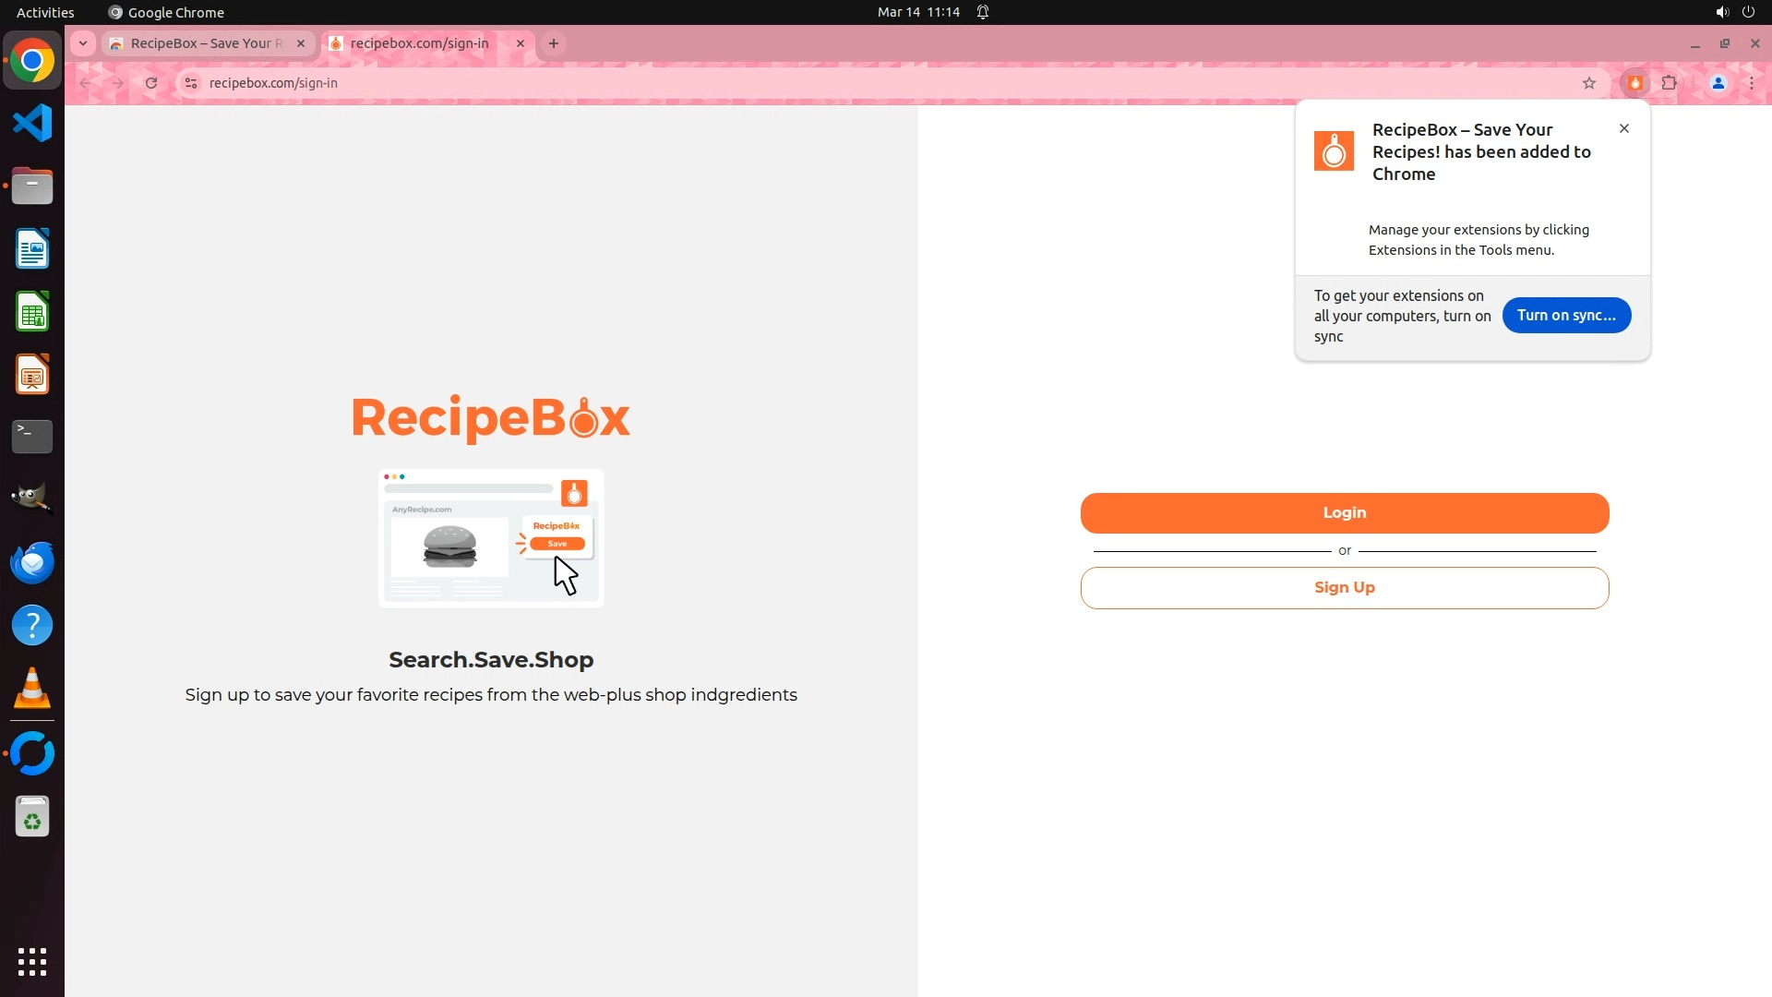Click the RecipeBox browser illustration image
The width and height of the screenshot is (1772, 997).
[x=491, y=538]
